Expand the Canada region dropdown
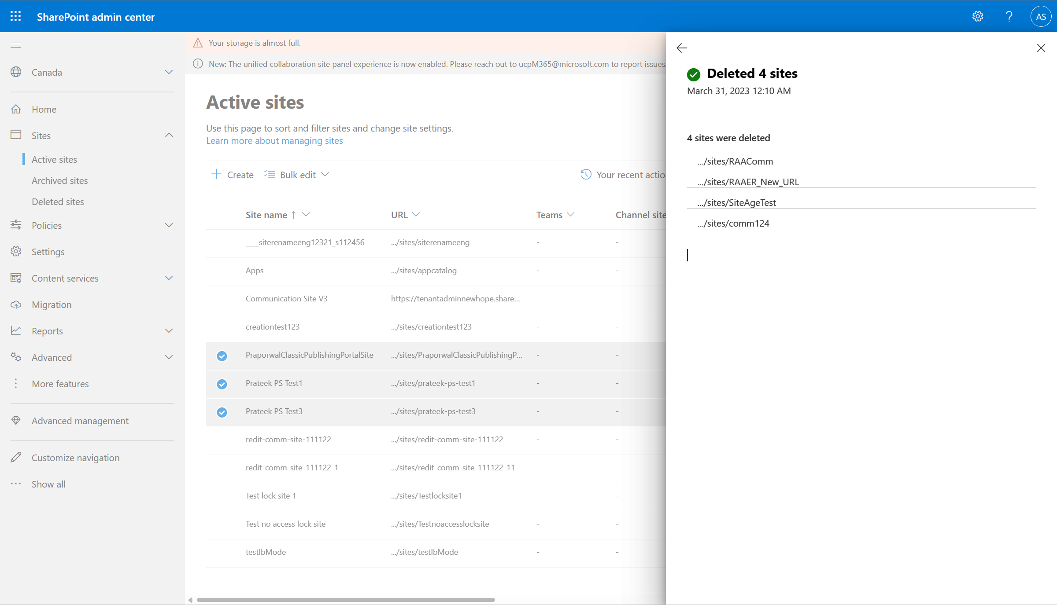Image resolution: width=1057 pixels, height=605 pixels. click(x=168, y=72)
